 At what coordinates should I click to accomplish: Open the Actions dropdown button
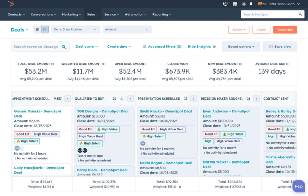tap(239, 30)
